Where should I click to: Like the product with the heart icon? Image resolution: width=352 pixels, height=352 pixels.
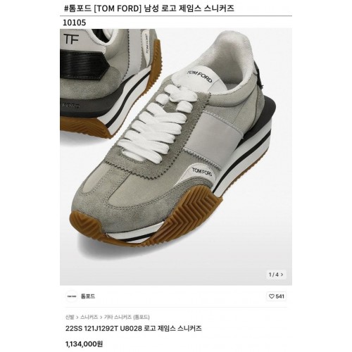[272, 296]
